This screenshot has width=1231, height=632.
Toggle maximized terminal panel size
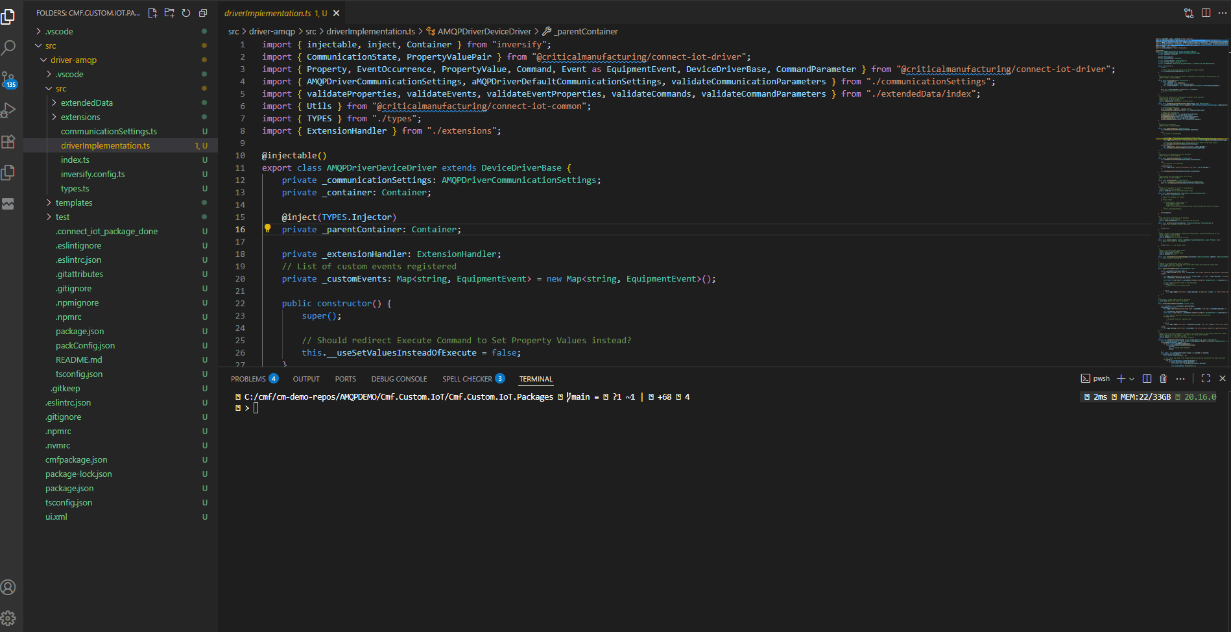1206,378
